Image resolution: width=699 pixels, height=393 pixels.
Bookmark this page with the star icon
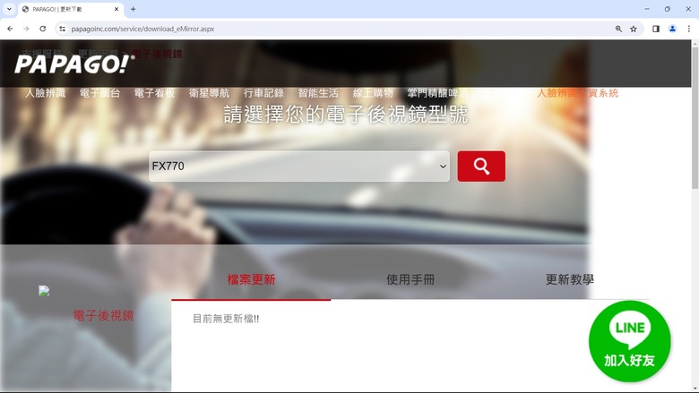634,29
